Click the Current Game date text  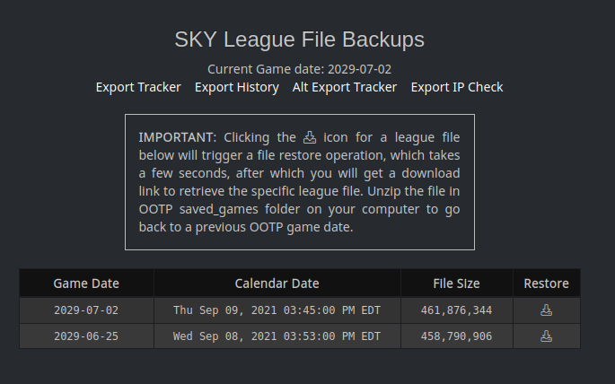299,69
